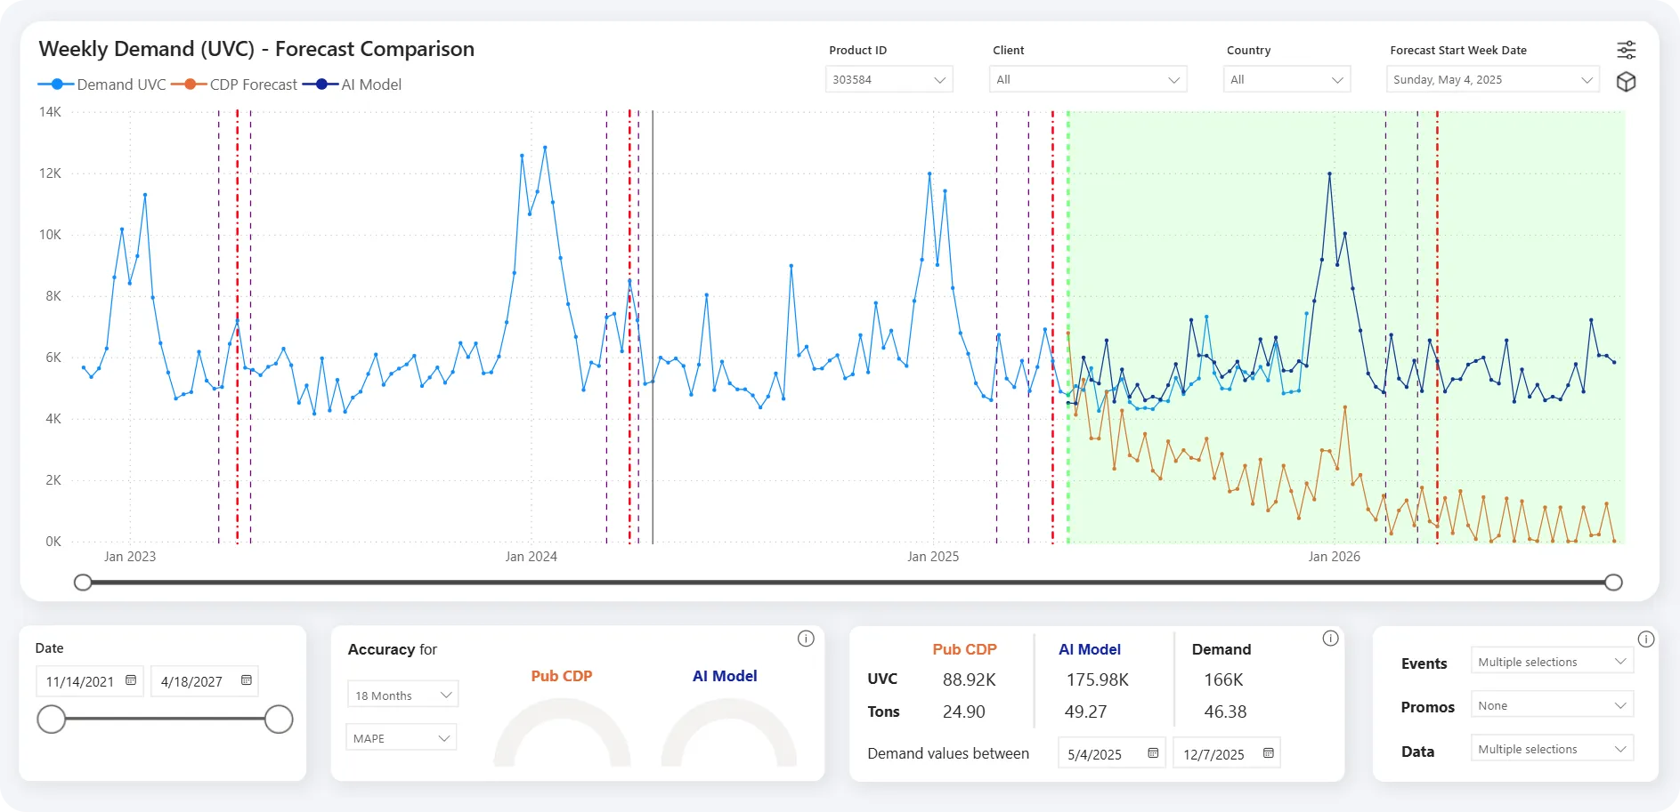This screenshot has height=812, width=1680.
Task: Expand the Product ID 303584 dropdown
Action: tap(889, 79)
